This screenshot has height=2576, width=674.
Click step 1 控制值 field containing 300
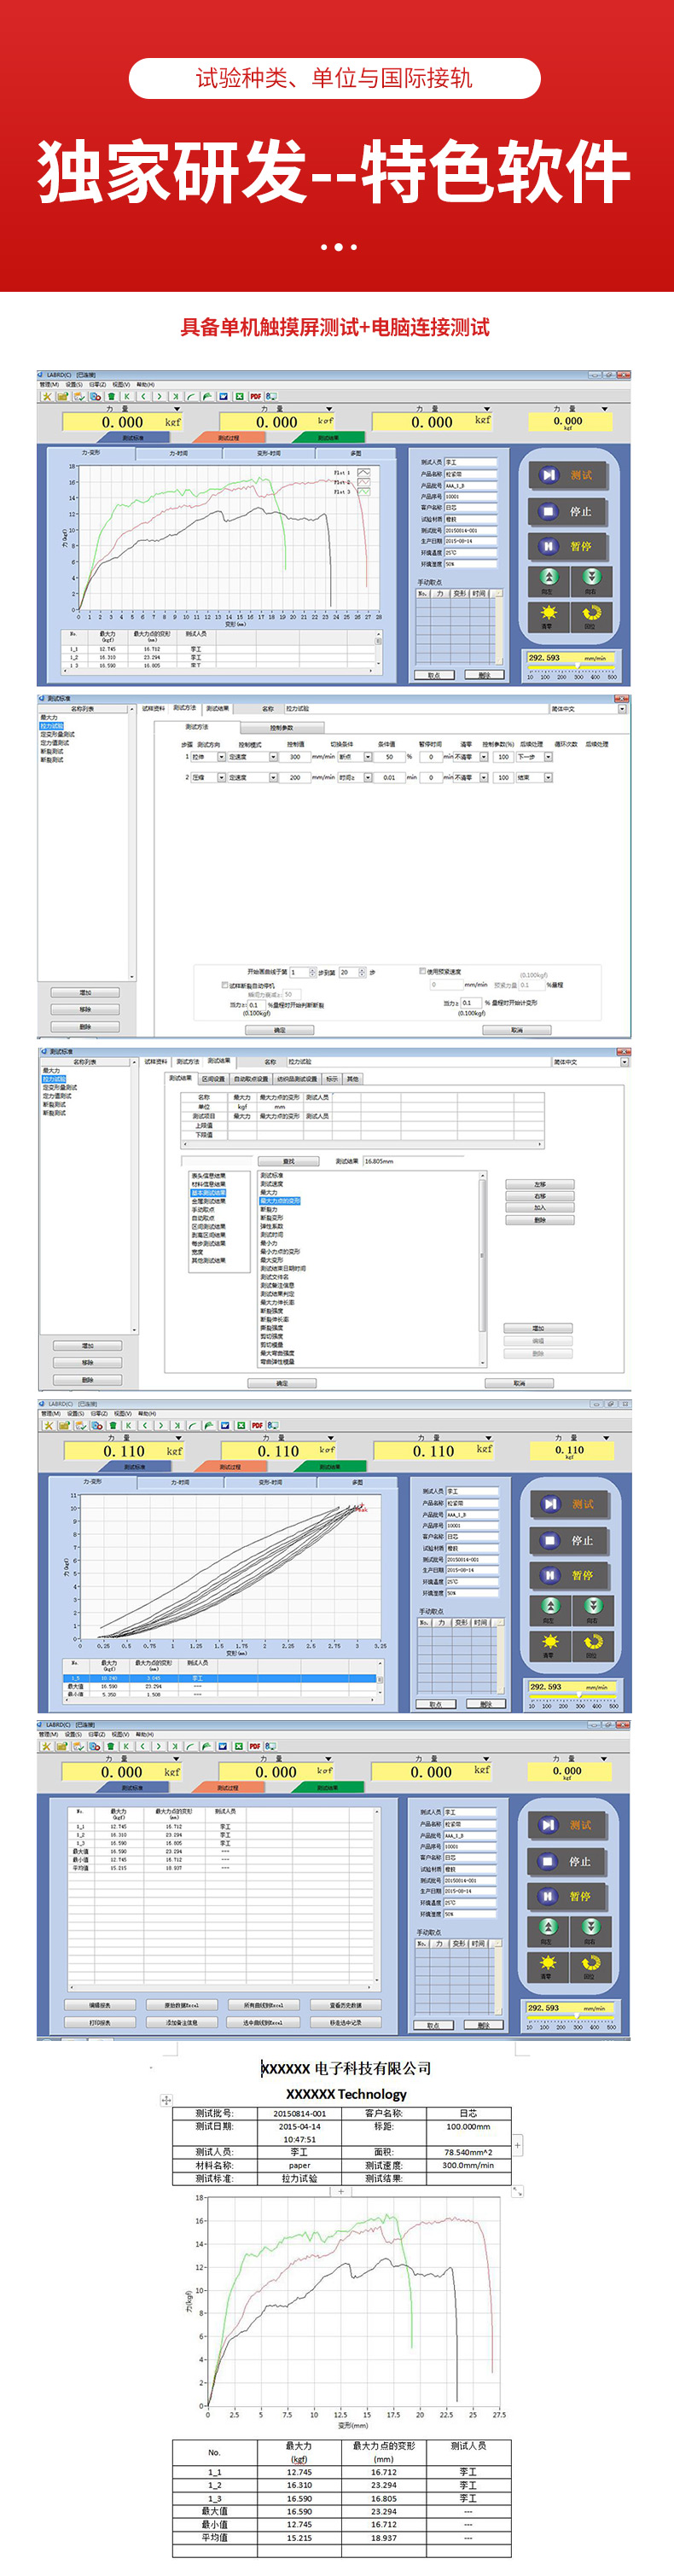coord(295,757)
